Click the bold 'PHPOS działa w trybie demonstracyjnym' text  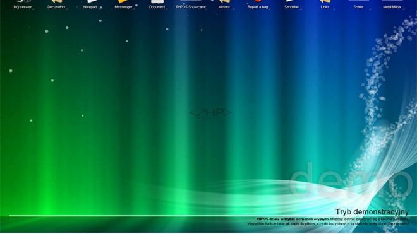click(x=293, y=219)
